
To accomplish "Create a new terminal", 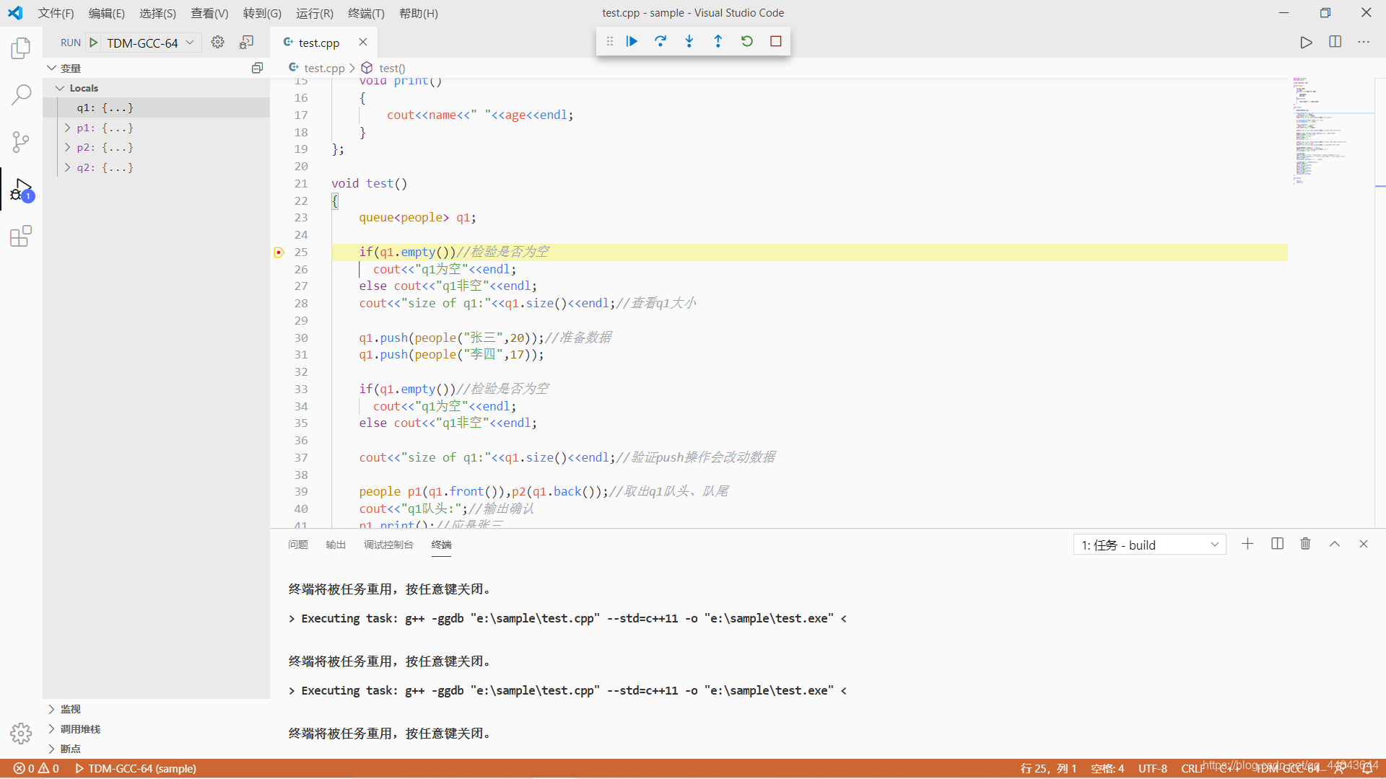I will click(x=1247, y=544).
